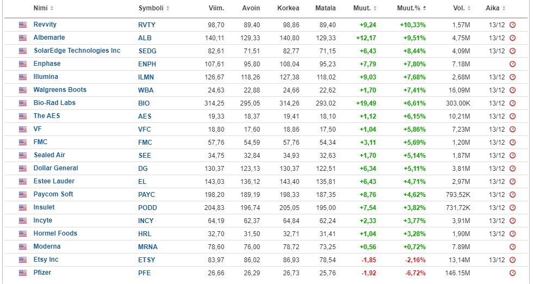Click the US flag icon beside Walgreens Boots

pos(23,90)
